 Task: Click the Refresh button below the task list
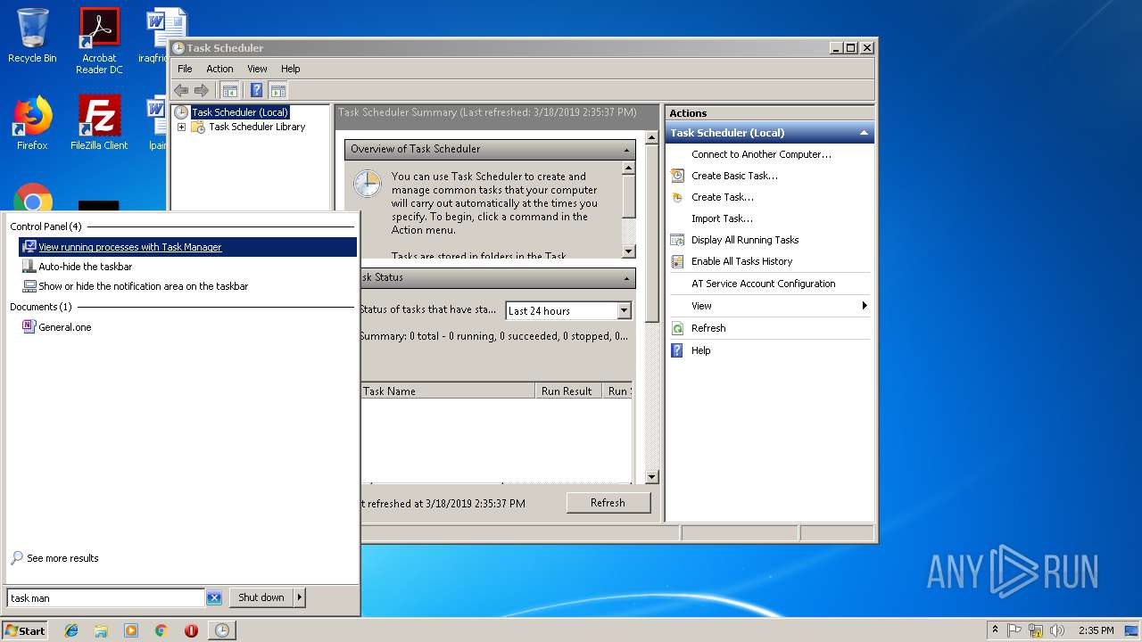[x=608, y=503]
